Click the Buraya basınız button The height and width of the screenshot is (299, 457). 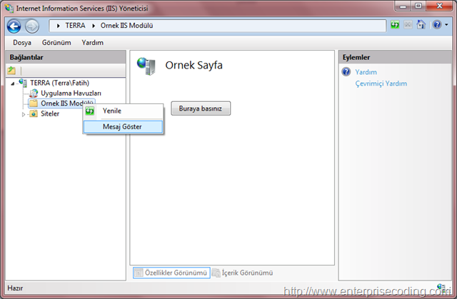pyautogui.click(x=201, y=108)
